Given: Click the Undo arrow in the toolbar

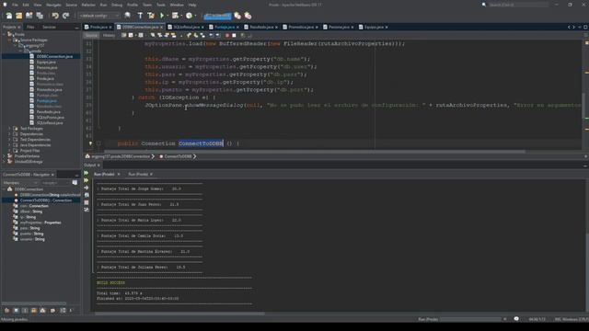Looking at the screenshot, I should 55,16.
